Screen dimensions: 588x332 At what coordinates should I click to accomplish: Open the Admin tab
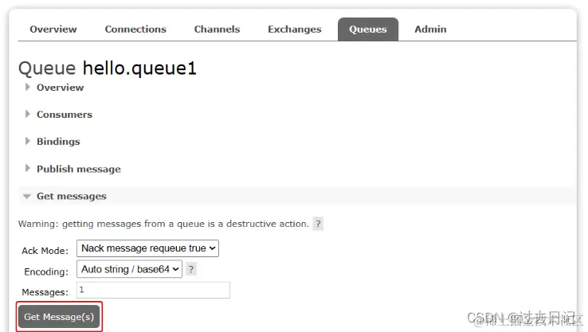430,29
